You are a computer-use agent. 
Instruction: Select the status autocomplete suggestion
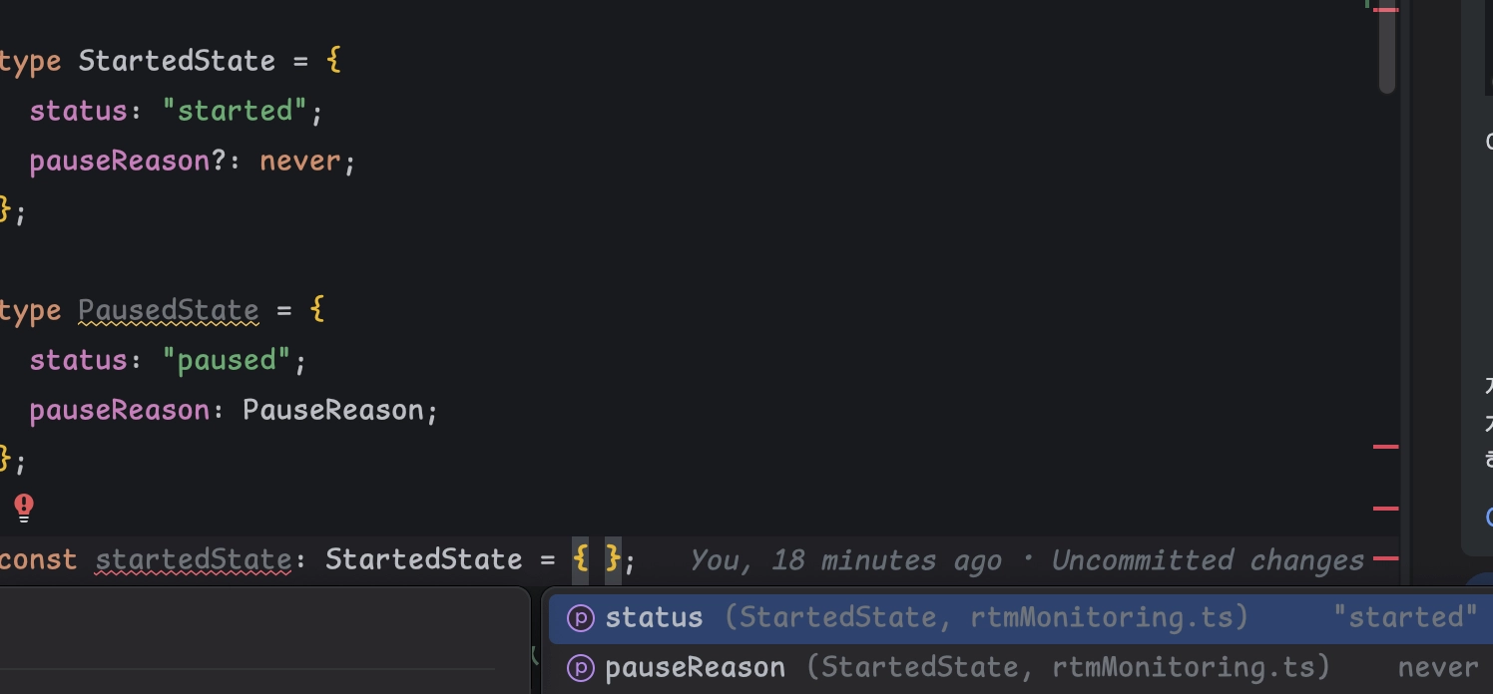655,618
